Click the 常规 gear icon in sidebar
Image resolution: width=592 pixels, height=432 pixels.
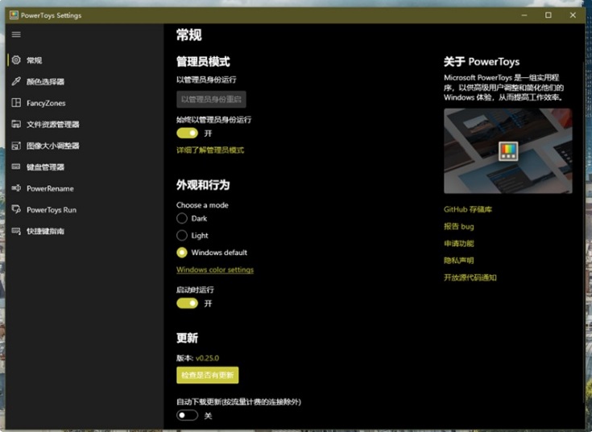coord(16,60)
